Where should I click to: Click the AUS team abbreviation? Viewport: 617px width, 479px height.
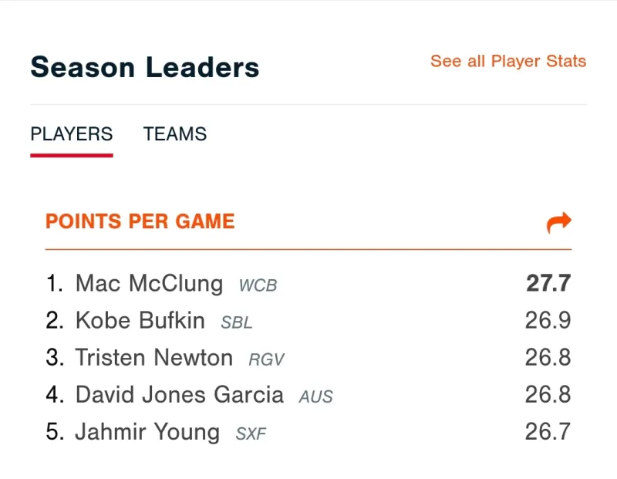coord(316,396)
